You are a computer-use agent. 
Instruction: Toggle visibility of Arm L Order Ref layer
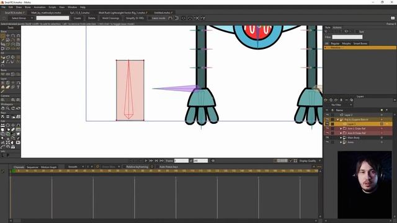point(327,129)
